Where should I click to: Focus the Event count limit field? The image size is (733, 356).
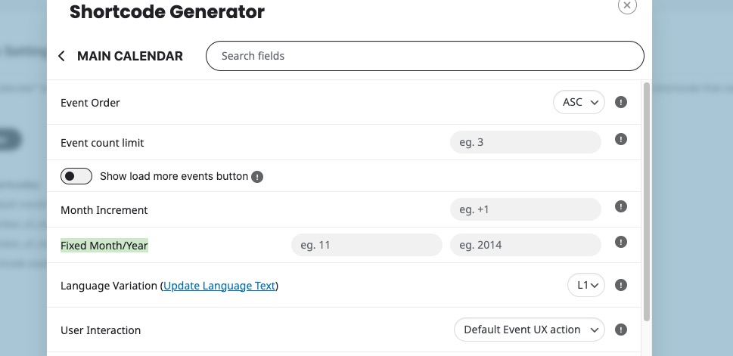[525, 142]
